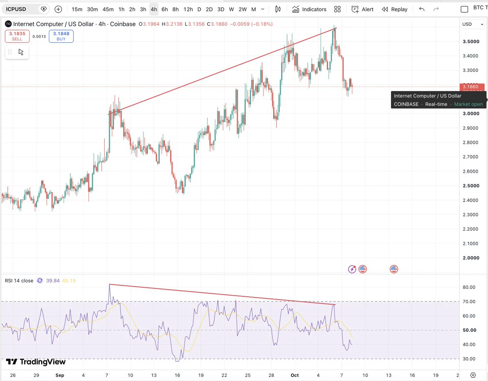Click the 3.1835 SELL button
The height and width of the screenshot is (381, 488).
[x=17, y=36]
